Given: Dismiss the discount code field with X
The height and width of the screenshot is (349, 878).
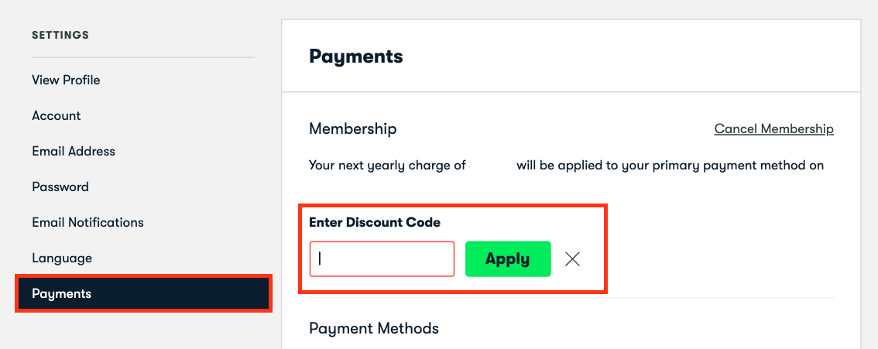Looking at the screenshot, I should (x=572, y=259).
